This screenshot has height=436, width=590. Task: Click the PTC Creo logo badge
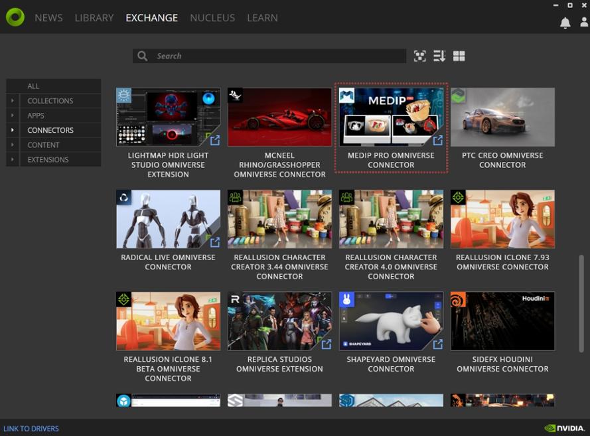coord(458,96)
